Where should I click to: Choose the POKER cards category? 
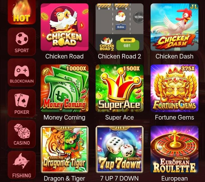click(x=22, y=103)
